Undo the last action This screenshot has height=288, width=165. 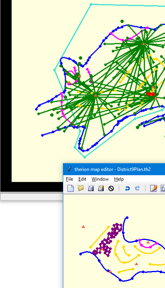[x=127, y=188]
